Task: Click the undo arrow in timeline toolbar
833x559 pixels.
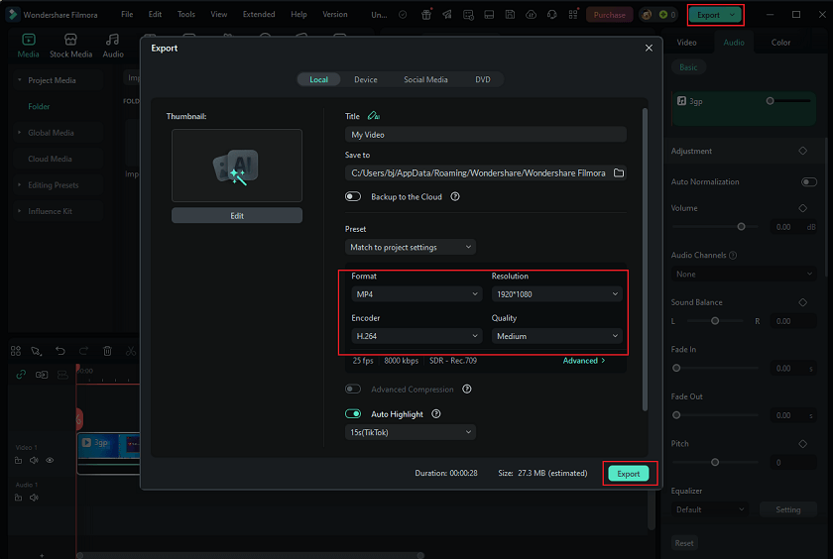Action: click(60, 351)
